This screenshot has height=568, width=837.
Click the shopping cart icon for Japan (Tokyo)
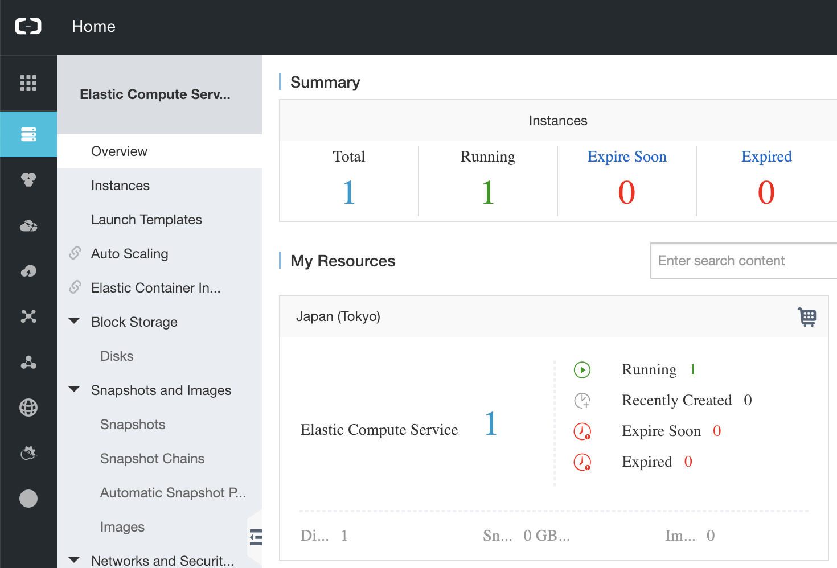(x=807, y=316)
